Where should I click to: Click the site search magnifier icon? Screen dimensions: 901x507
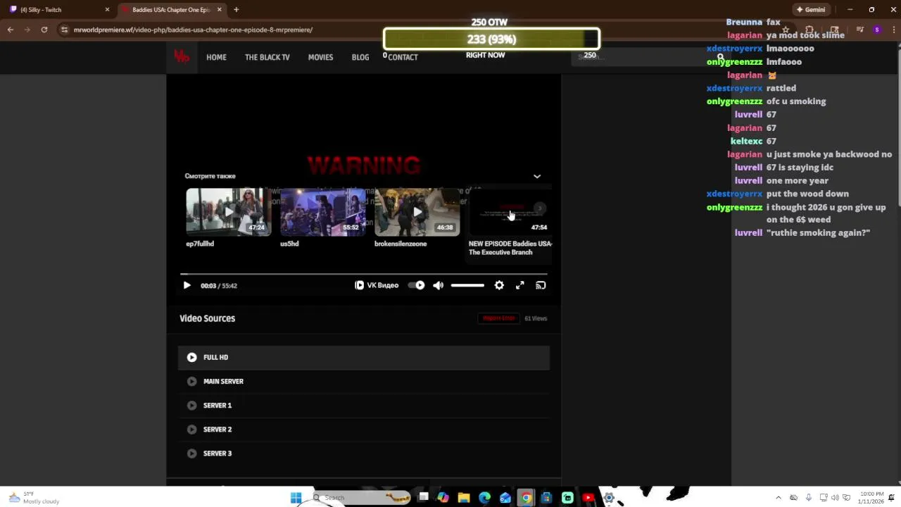720,57
